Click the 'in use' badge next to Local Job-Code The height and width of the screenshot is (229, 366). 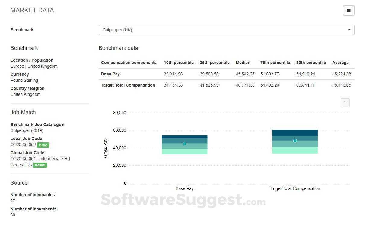pos(43,145)
